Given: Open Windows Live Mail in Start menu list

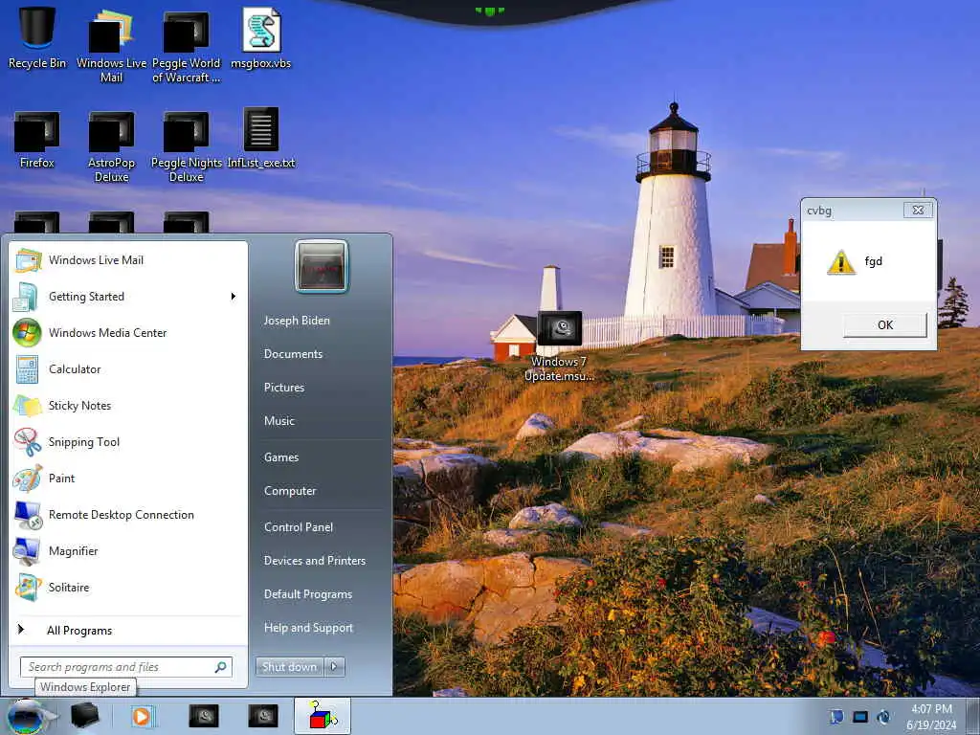Looking at the screenshot, I should 128,260.
